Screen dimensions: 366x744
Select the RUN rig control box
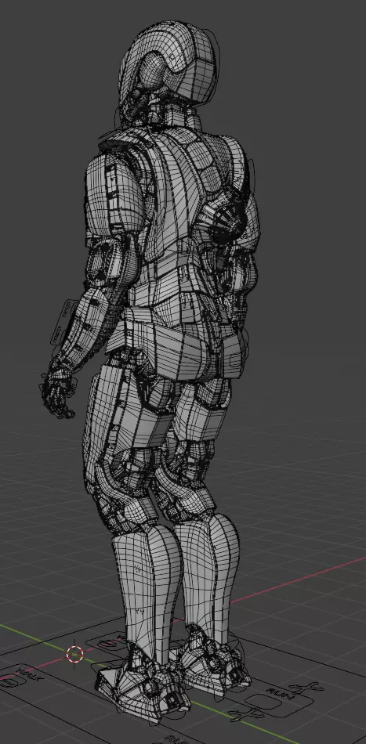pos(264,701)
